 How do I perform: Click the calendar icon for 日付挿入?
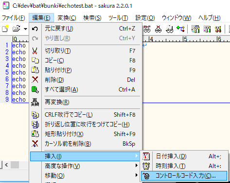[x=146, y=156]
